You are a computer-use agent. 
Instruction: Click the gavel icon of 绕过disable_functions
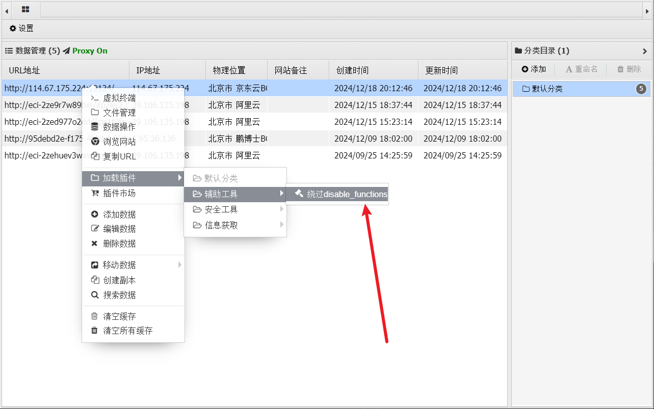tap(299, 194)
